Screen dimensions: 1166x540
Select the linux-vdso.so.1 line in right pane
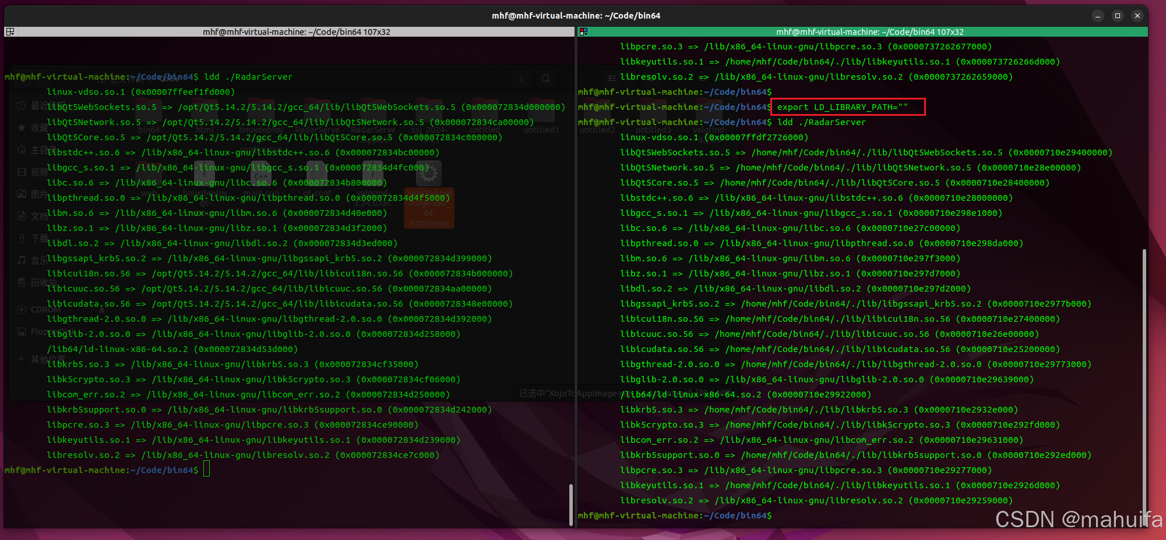714,137
